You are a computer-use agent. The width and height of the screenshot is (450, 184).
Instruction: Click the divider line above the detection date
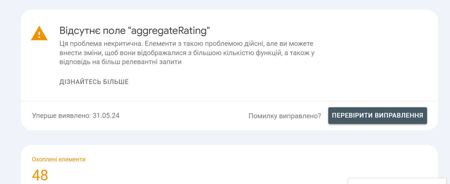tap(229, 101)
